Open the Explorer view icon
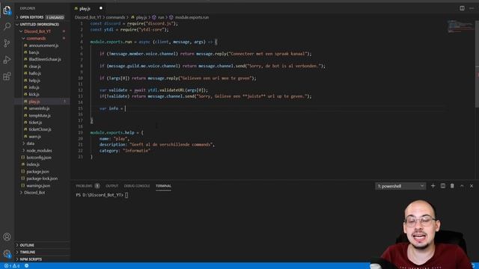This screenshot has width=479, height=269. pyautogui.click(x=7, y=10)
